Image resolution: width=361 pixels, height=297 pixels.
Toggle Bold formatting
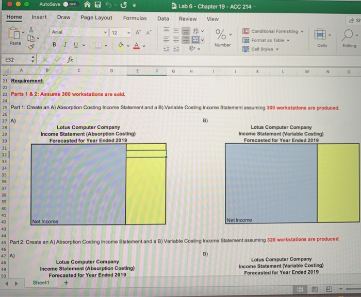[x=54, y=45]
